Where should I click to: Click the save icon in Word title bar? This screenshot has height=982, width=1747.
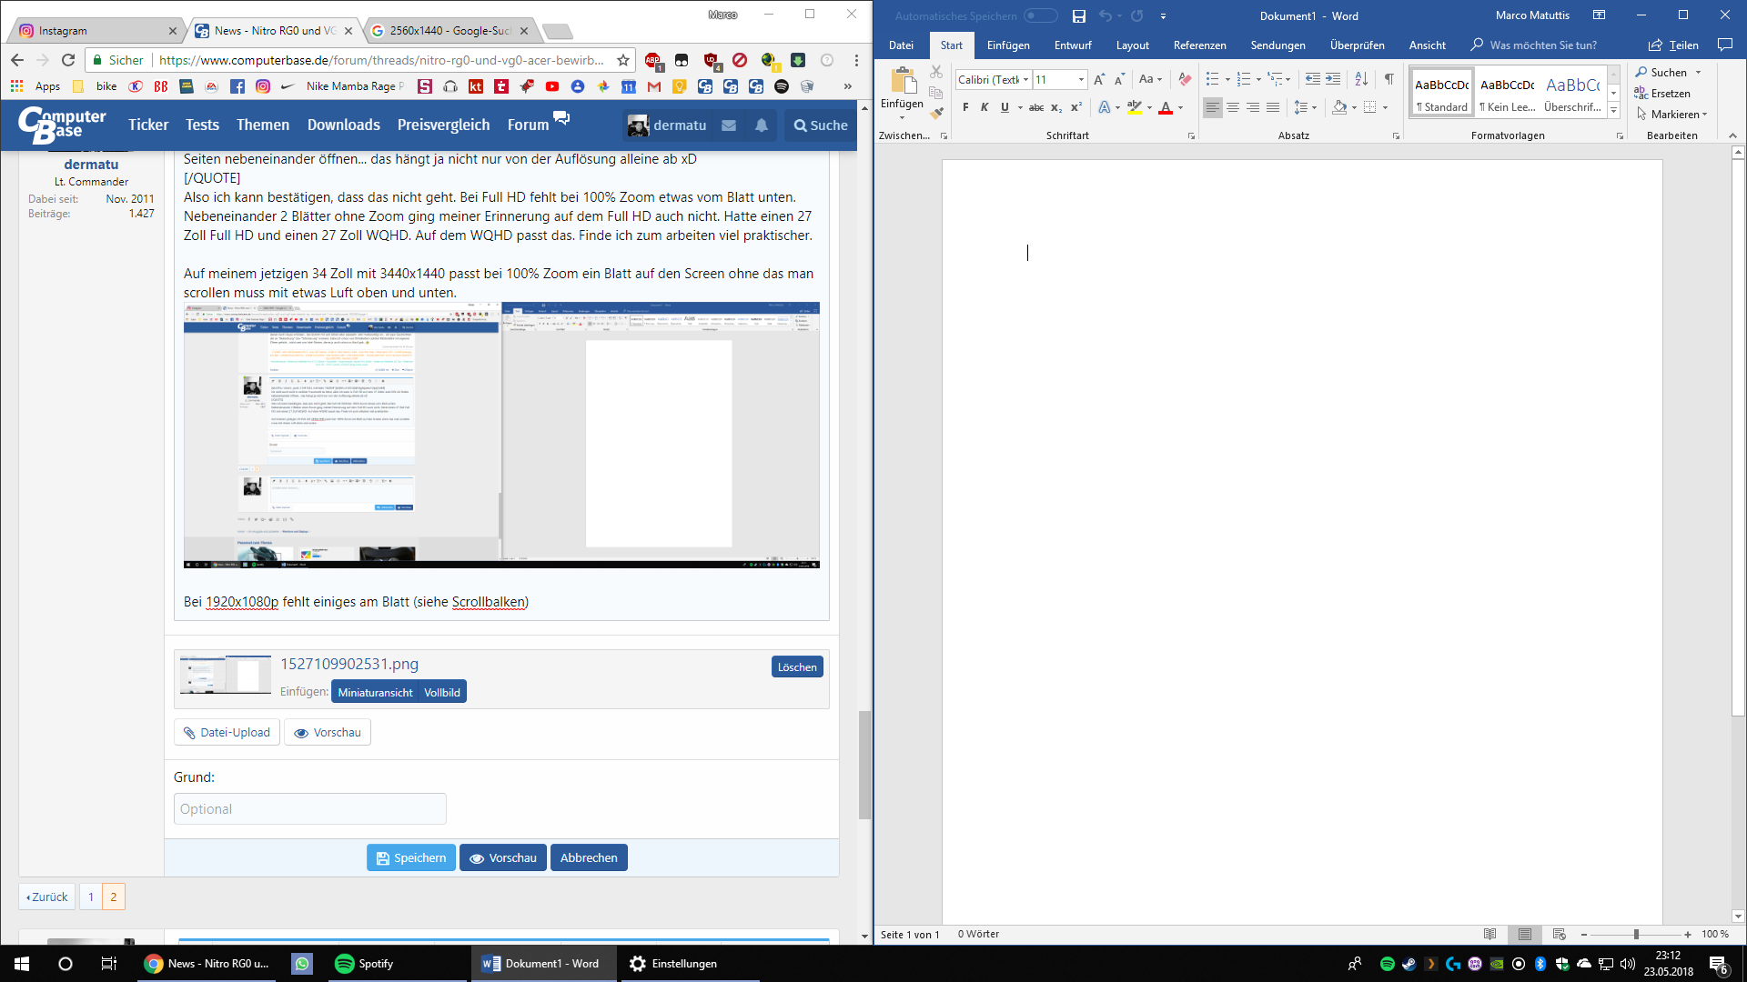1079,15
